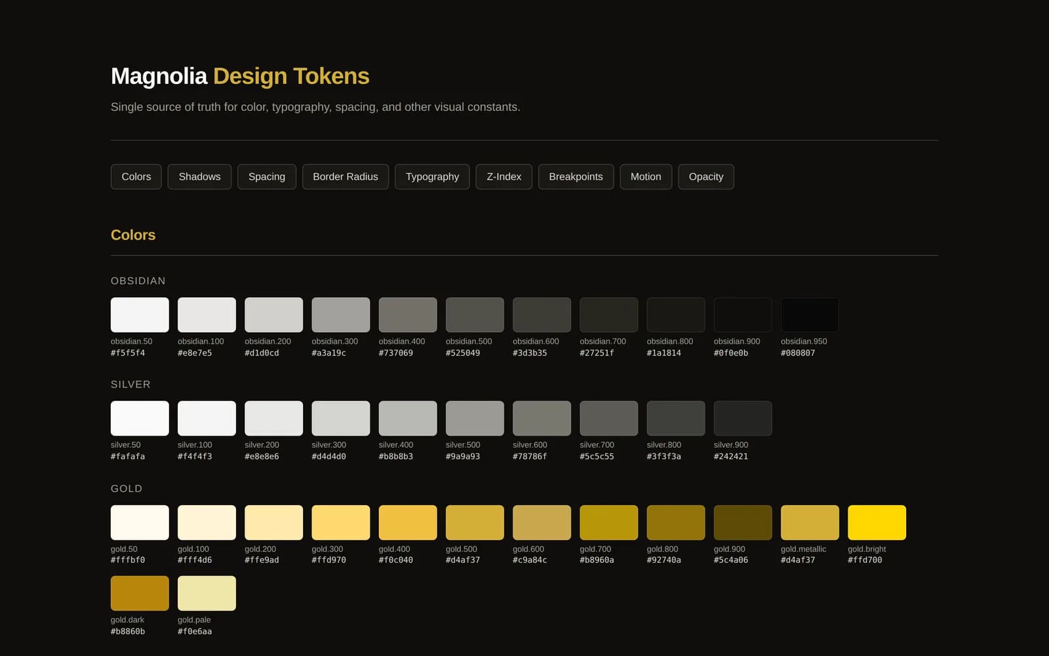Select the gold.metallic swatch

[x=810, y=523]
